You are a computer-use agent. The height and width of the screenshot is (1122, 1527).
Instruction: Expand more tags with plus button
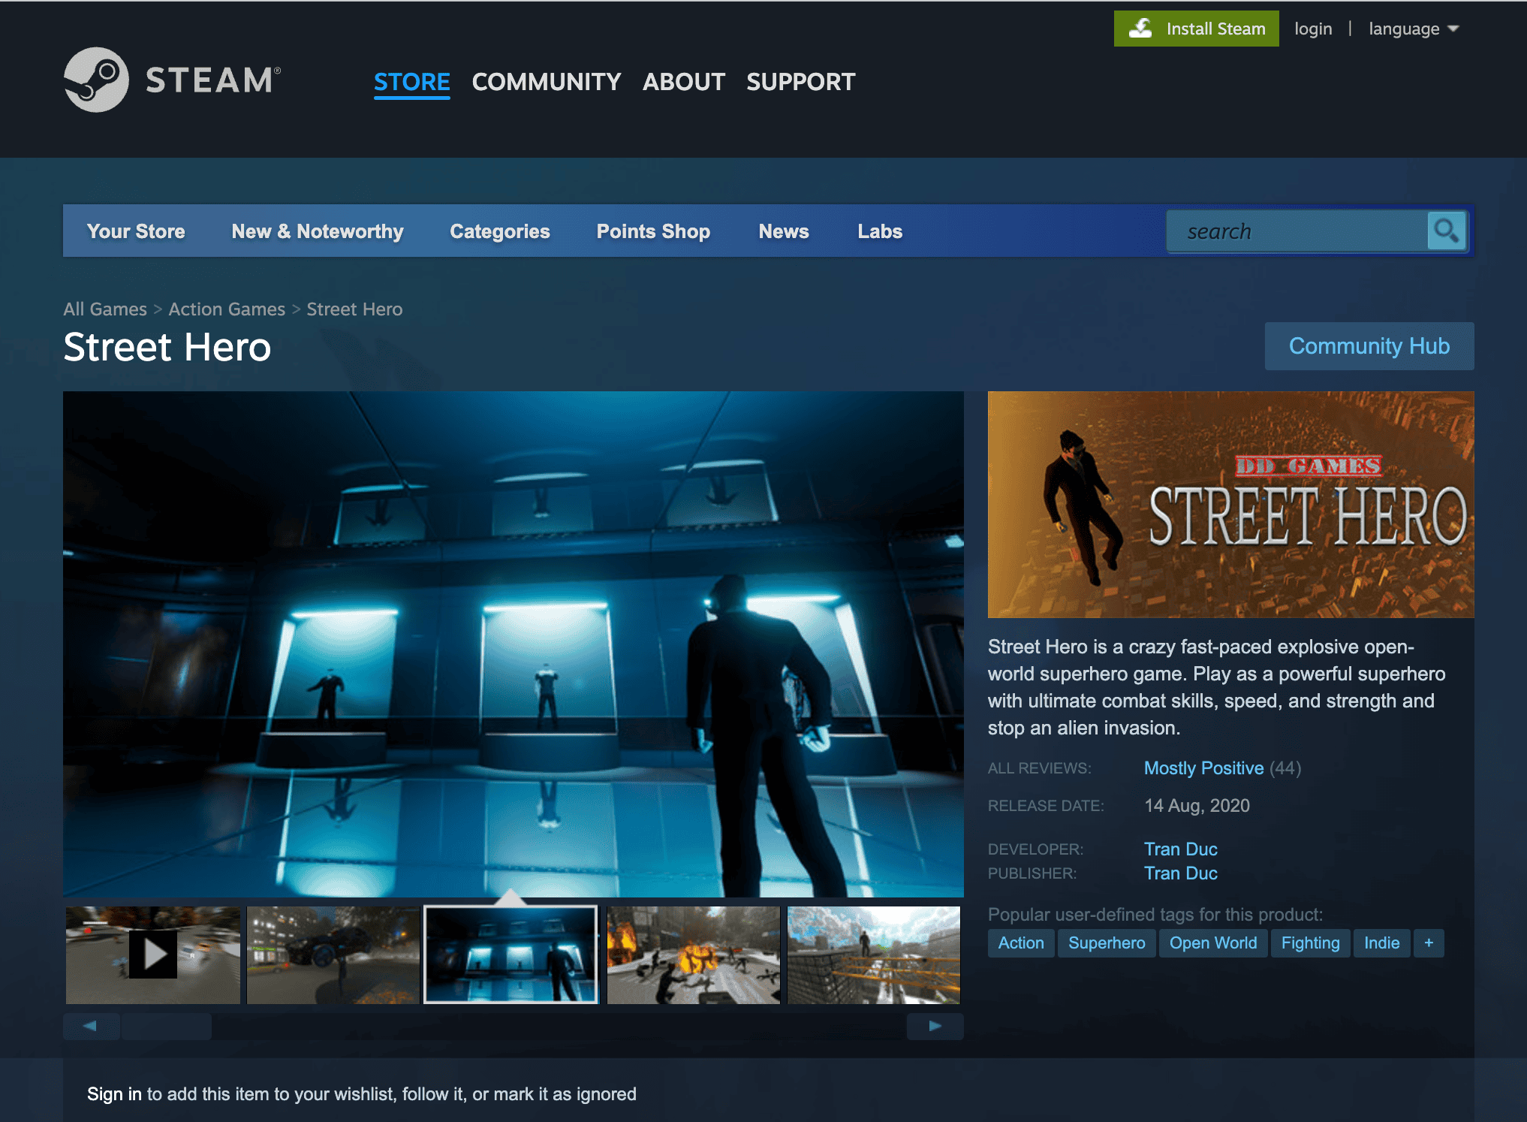click(x=1429, y=943)
